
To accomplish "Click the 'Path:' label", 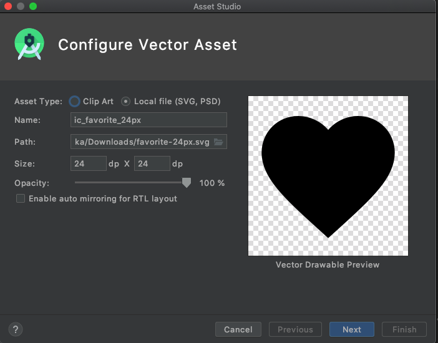I will pyautogui.click(x=25, y=142).
